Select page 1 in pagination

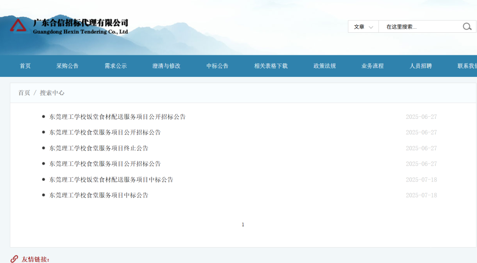[243, 225]
